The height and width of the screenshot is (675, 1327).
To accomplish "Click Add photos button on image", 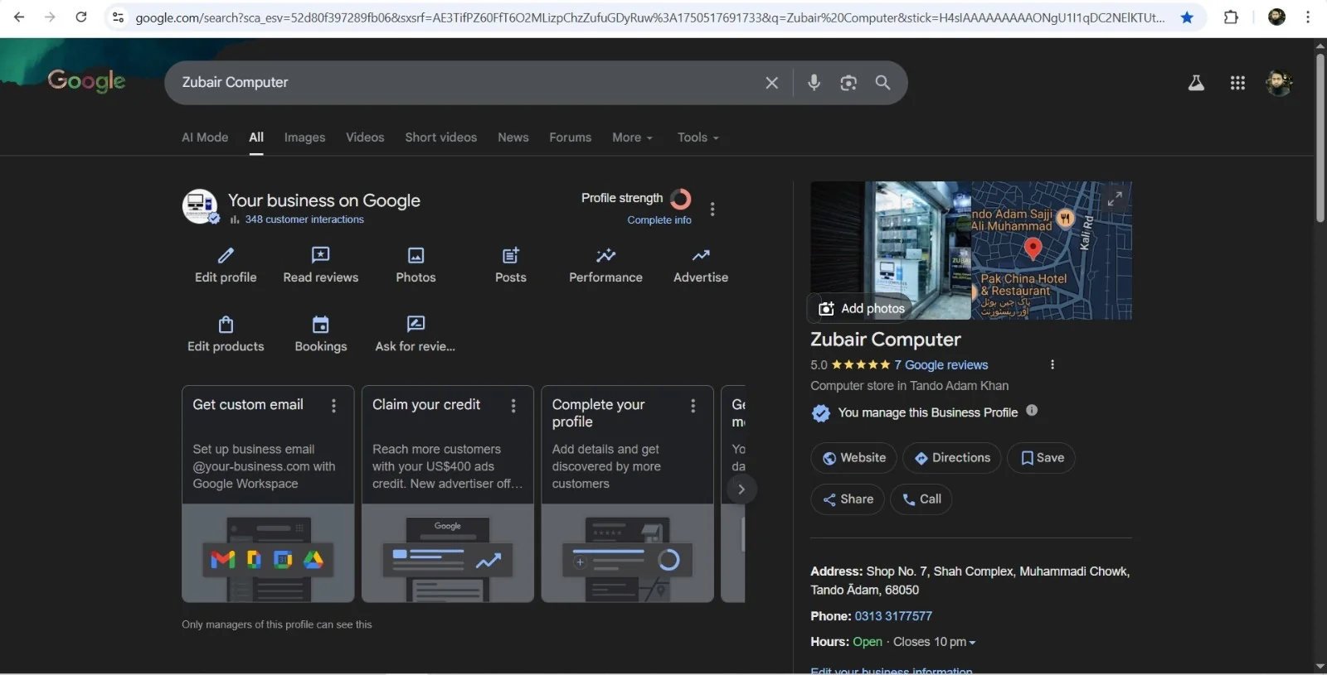I will (x=861, y=308).
